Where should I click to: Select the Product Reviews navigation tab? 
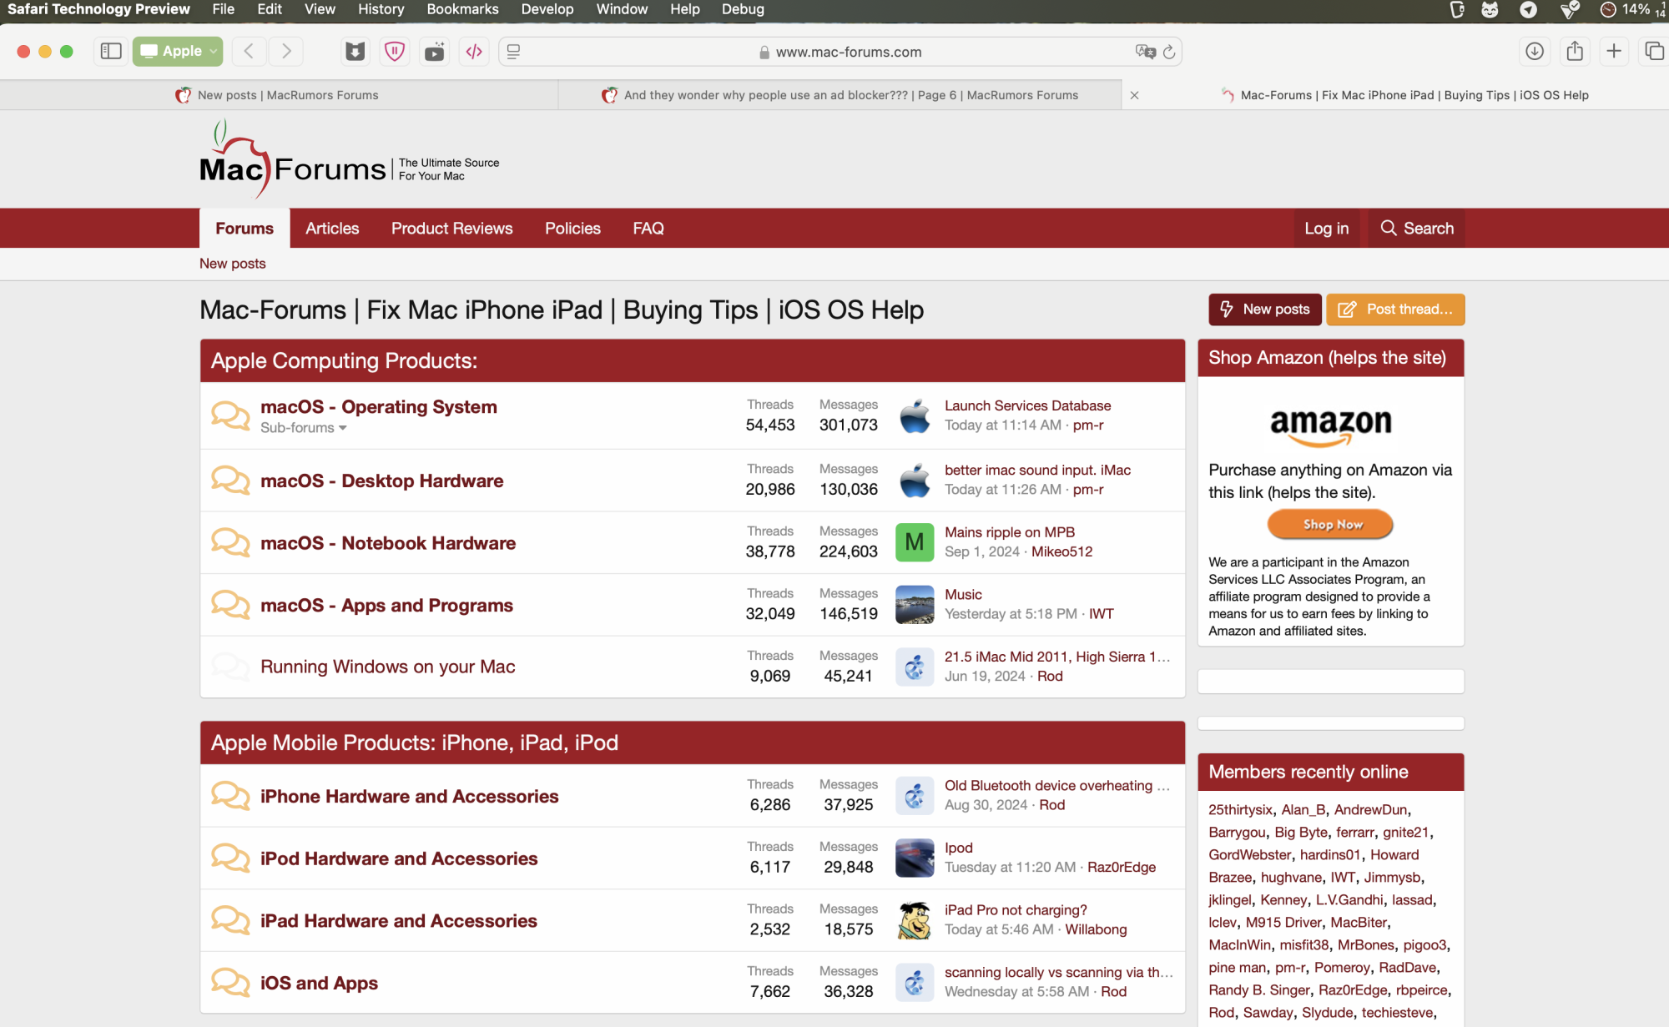(451, 229)
